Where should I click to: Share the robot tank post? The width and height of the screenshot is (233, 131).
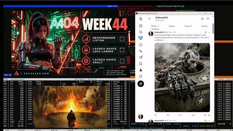pyautogui.click(x=209, y=115)
